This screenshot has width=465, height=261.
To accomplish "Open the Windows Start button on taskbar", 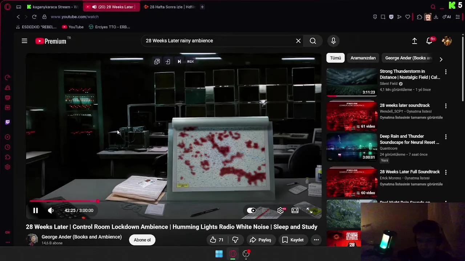I will [x=219, y=254].
